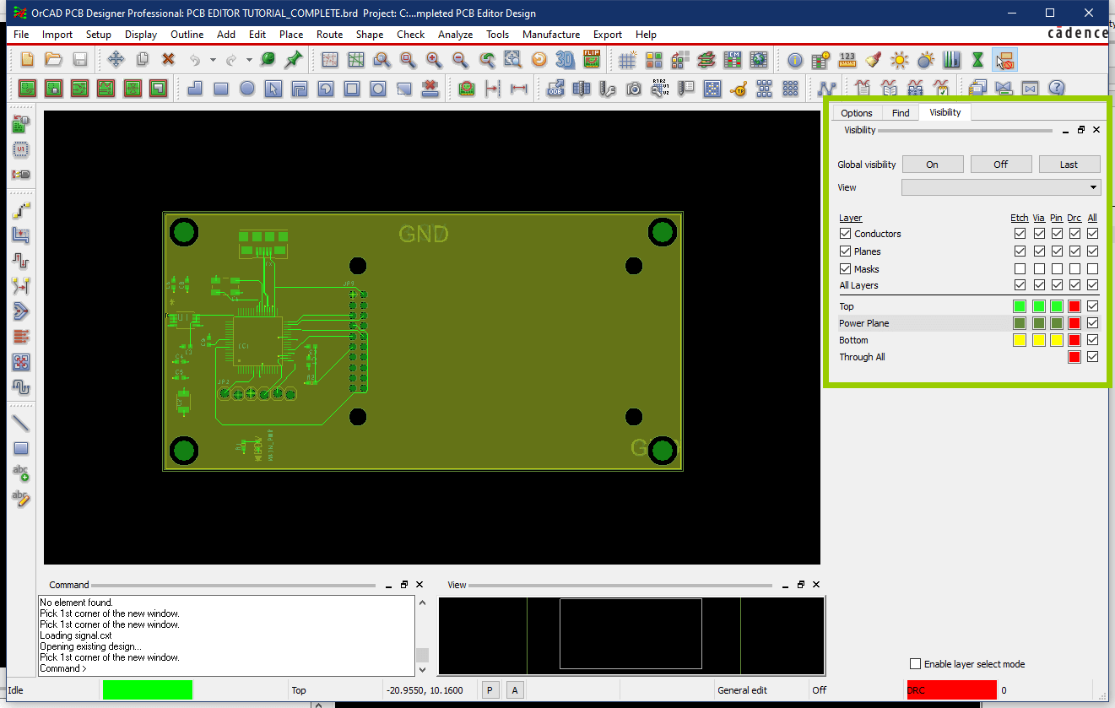Activate the Add Line tool in left sidebar
Viewport: 1115px width, 708px height.
(x=21, y=422)
